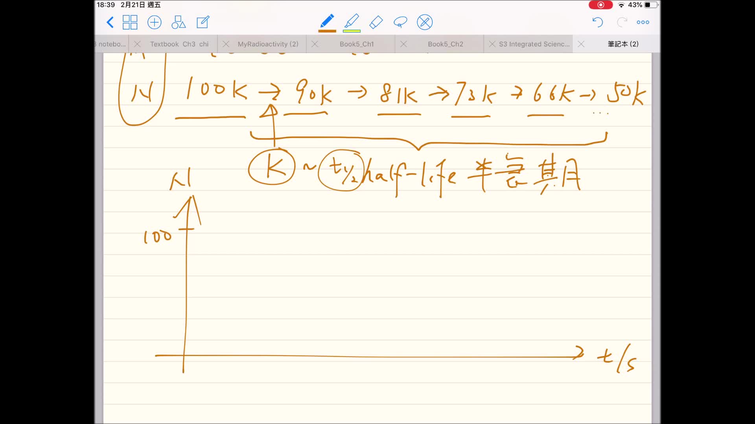Select the pen tool
Screen dimensions: 755x424
(327, 21)
